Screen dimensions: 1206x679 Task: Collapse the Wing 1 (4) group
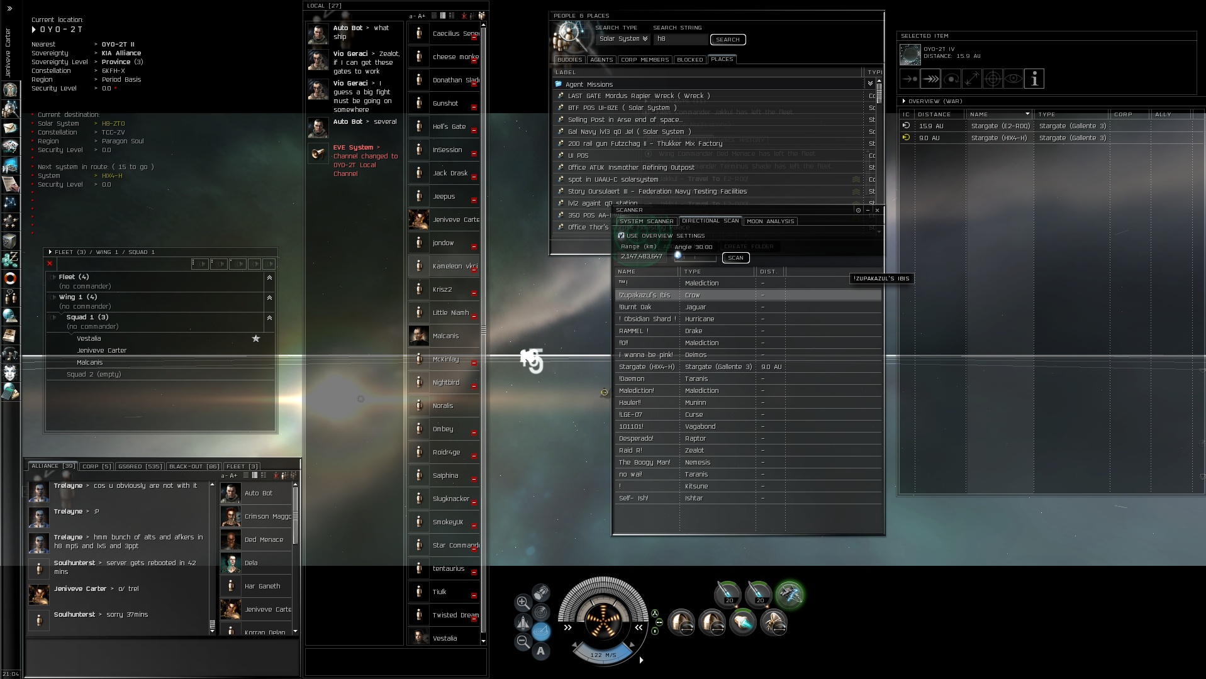(x=269, y=297)
